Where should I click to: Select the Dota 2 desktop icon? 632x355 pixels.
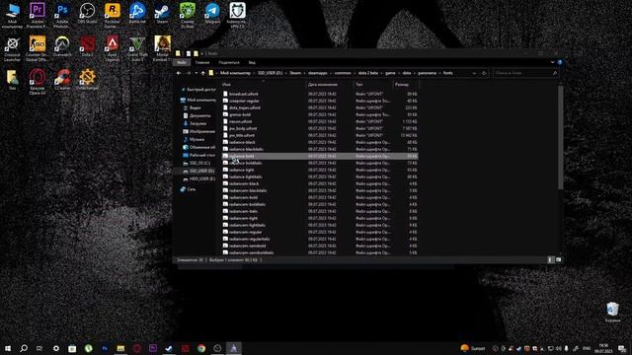[87, 46]
